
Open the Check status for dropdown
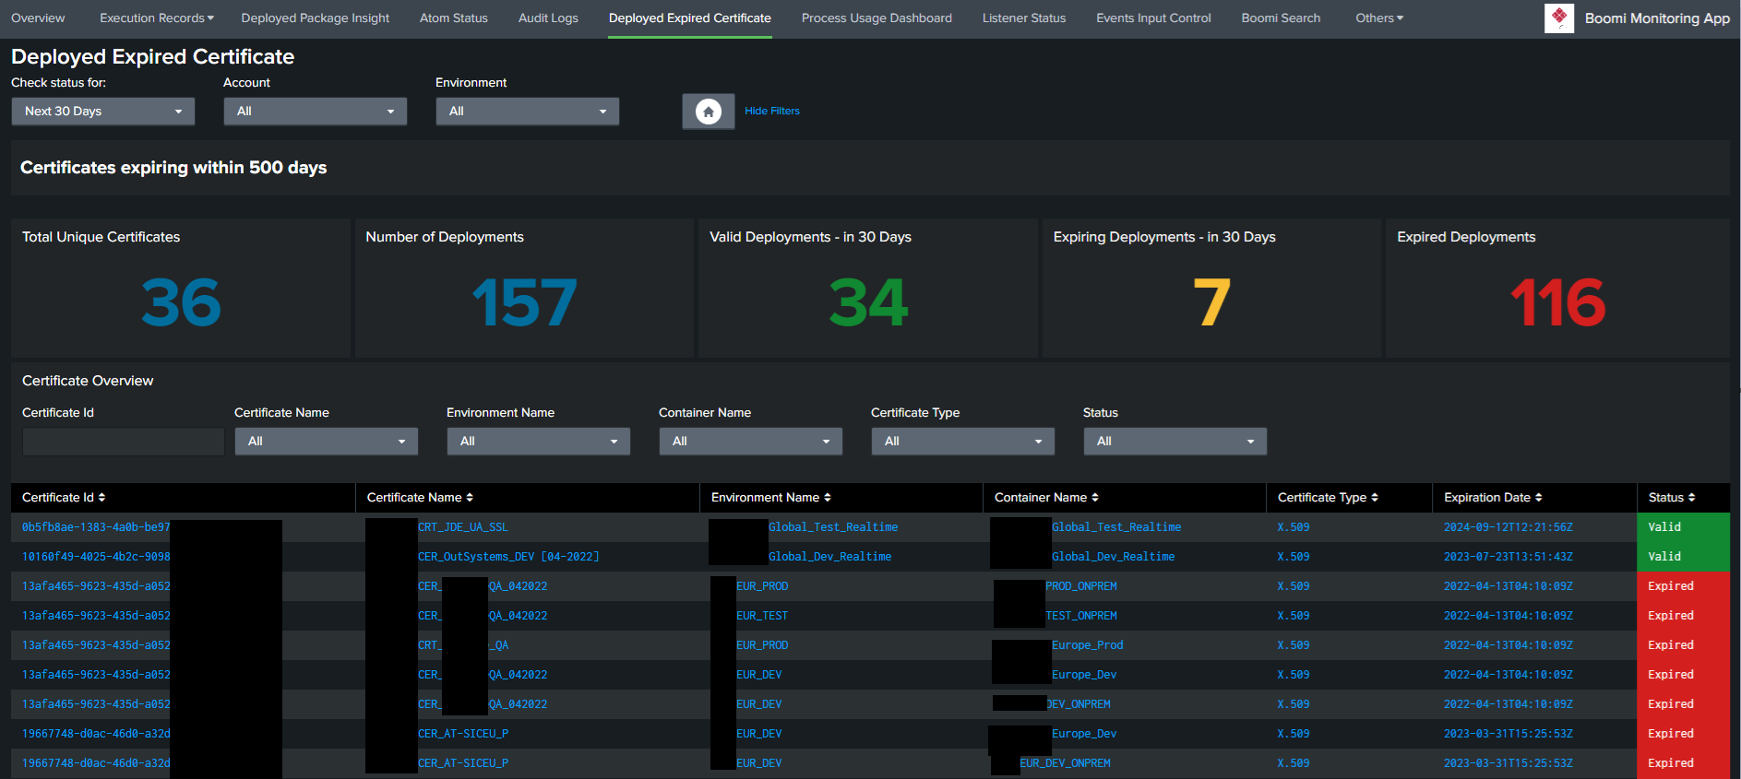tap(103, 112)
